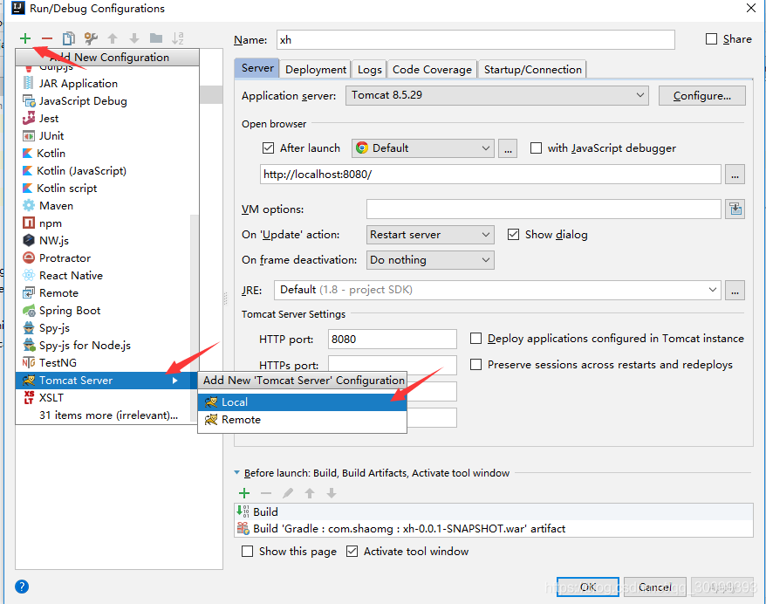Choose Spring Boot configuration type
Image resolution: width=766 pixels, height=604 pixels.
pyautogui.click(x=103, y=311)
